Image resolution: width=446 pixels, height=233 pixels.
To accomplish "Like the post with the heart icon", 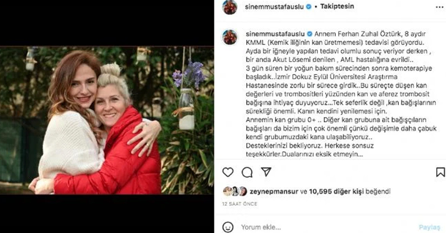I will coord(228,172).
